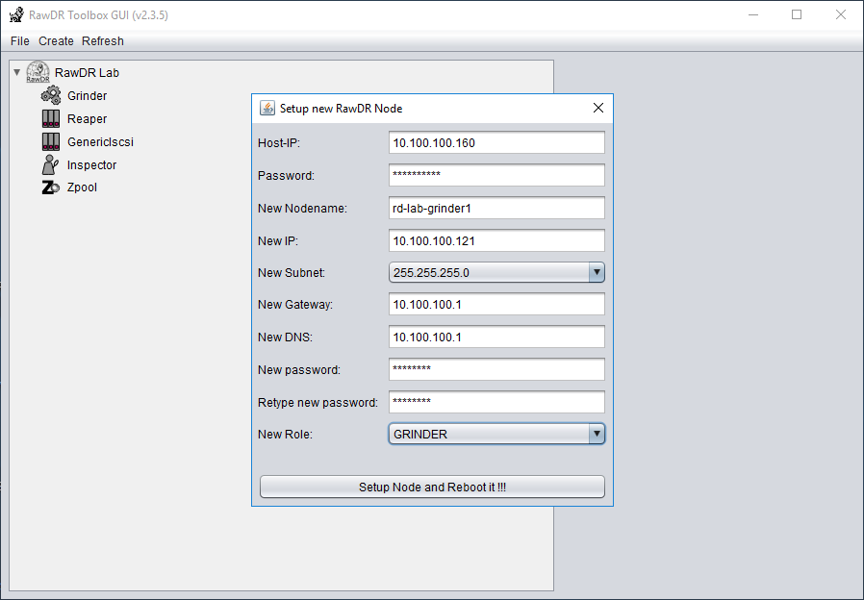
Task: Click the Reaper storage icon
Action: tap(51, 118)
